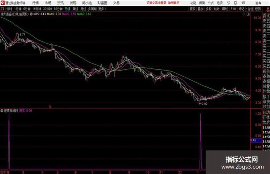
Task: Click the MA10: 3.38 indicator value
Action: [x=54, y=14]
